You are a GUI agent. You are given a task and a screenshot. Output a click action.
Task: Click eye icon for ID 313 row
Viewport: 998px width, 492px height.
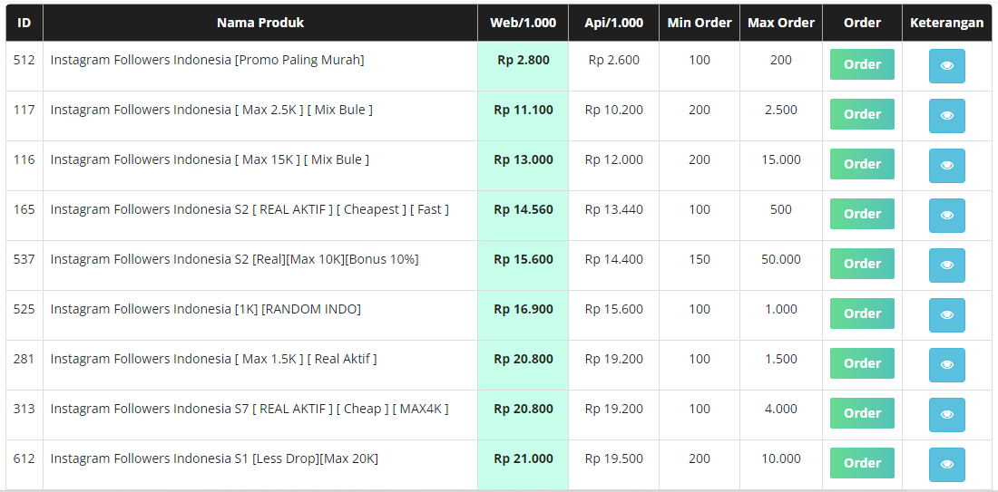click(946, 414)
